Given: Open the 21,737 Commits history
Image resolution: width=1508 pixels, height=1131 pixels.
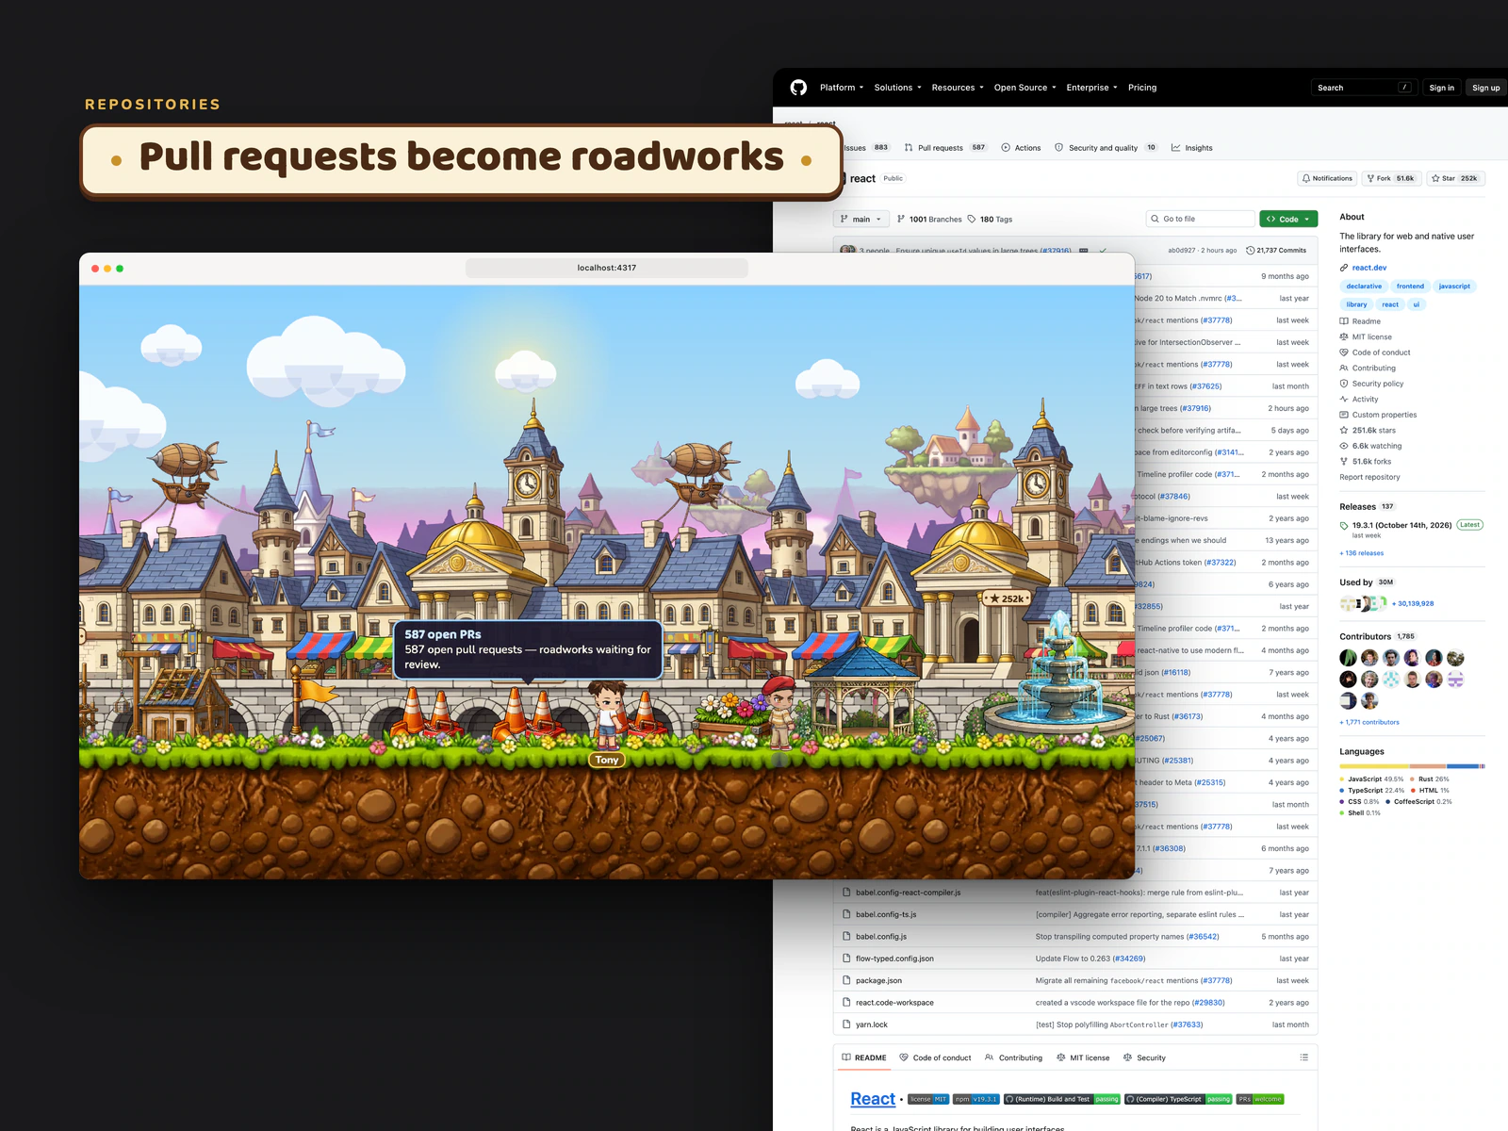Looking at the screenshot, I should tap(1276, 251).
